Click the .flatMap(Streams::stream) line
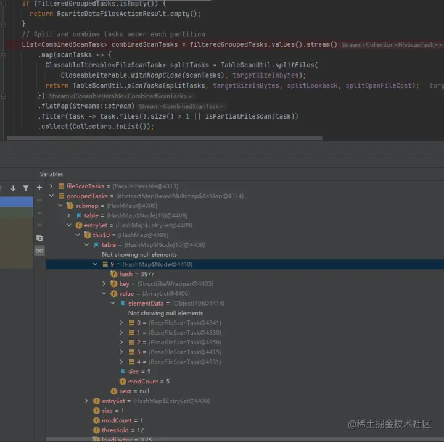 [86, 106]
